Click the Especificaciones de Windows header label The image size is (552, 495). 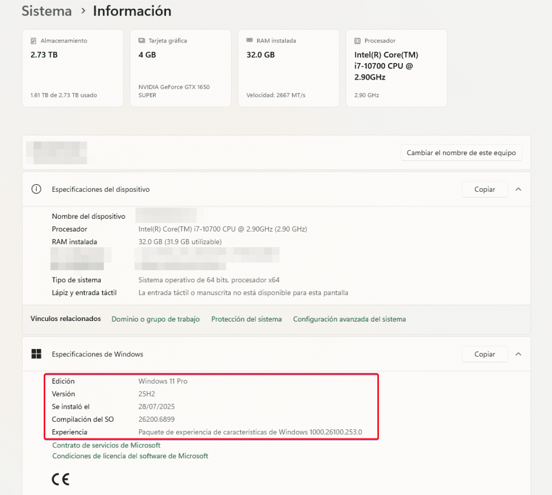tap(98, 354)
